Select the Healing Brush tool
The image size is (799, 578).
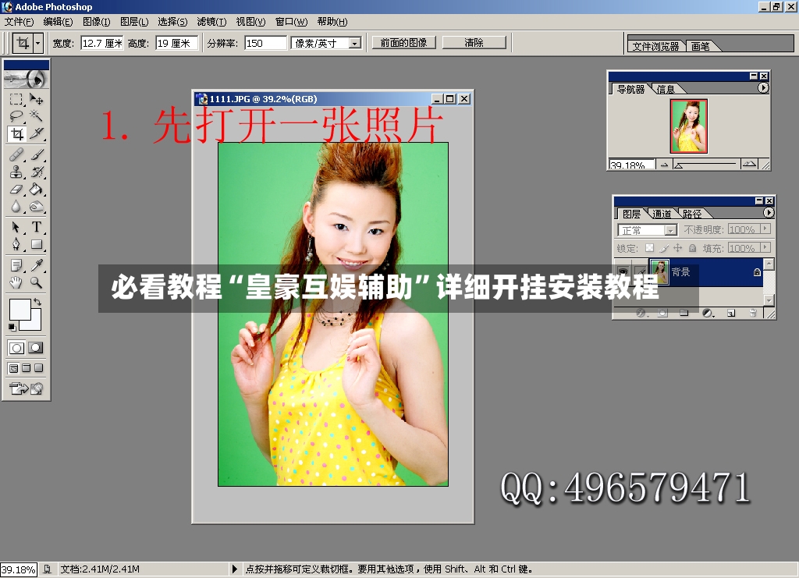point(16,154)
